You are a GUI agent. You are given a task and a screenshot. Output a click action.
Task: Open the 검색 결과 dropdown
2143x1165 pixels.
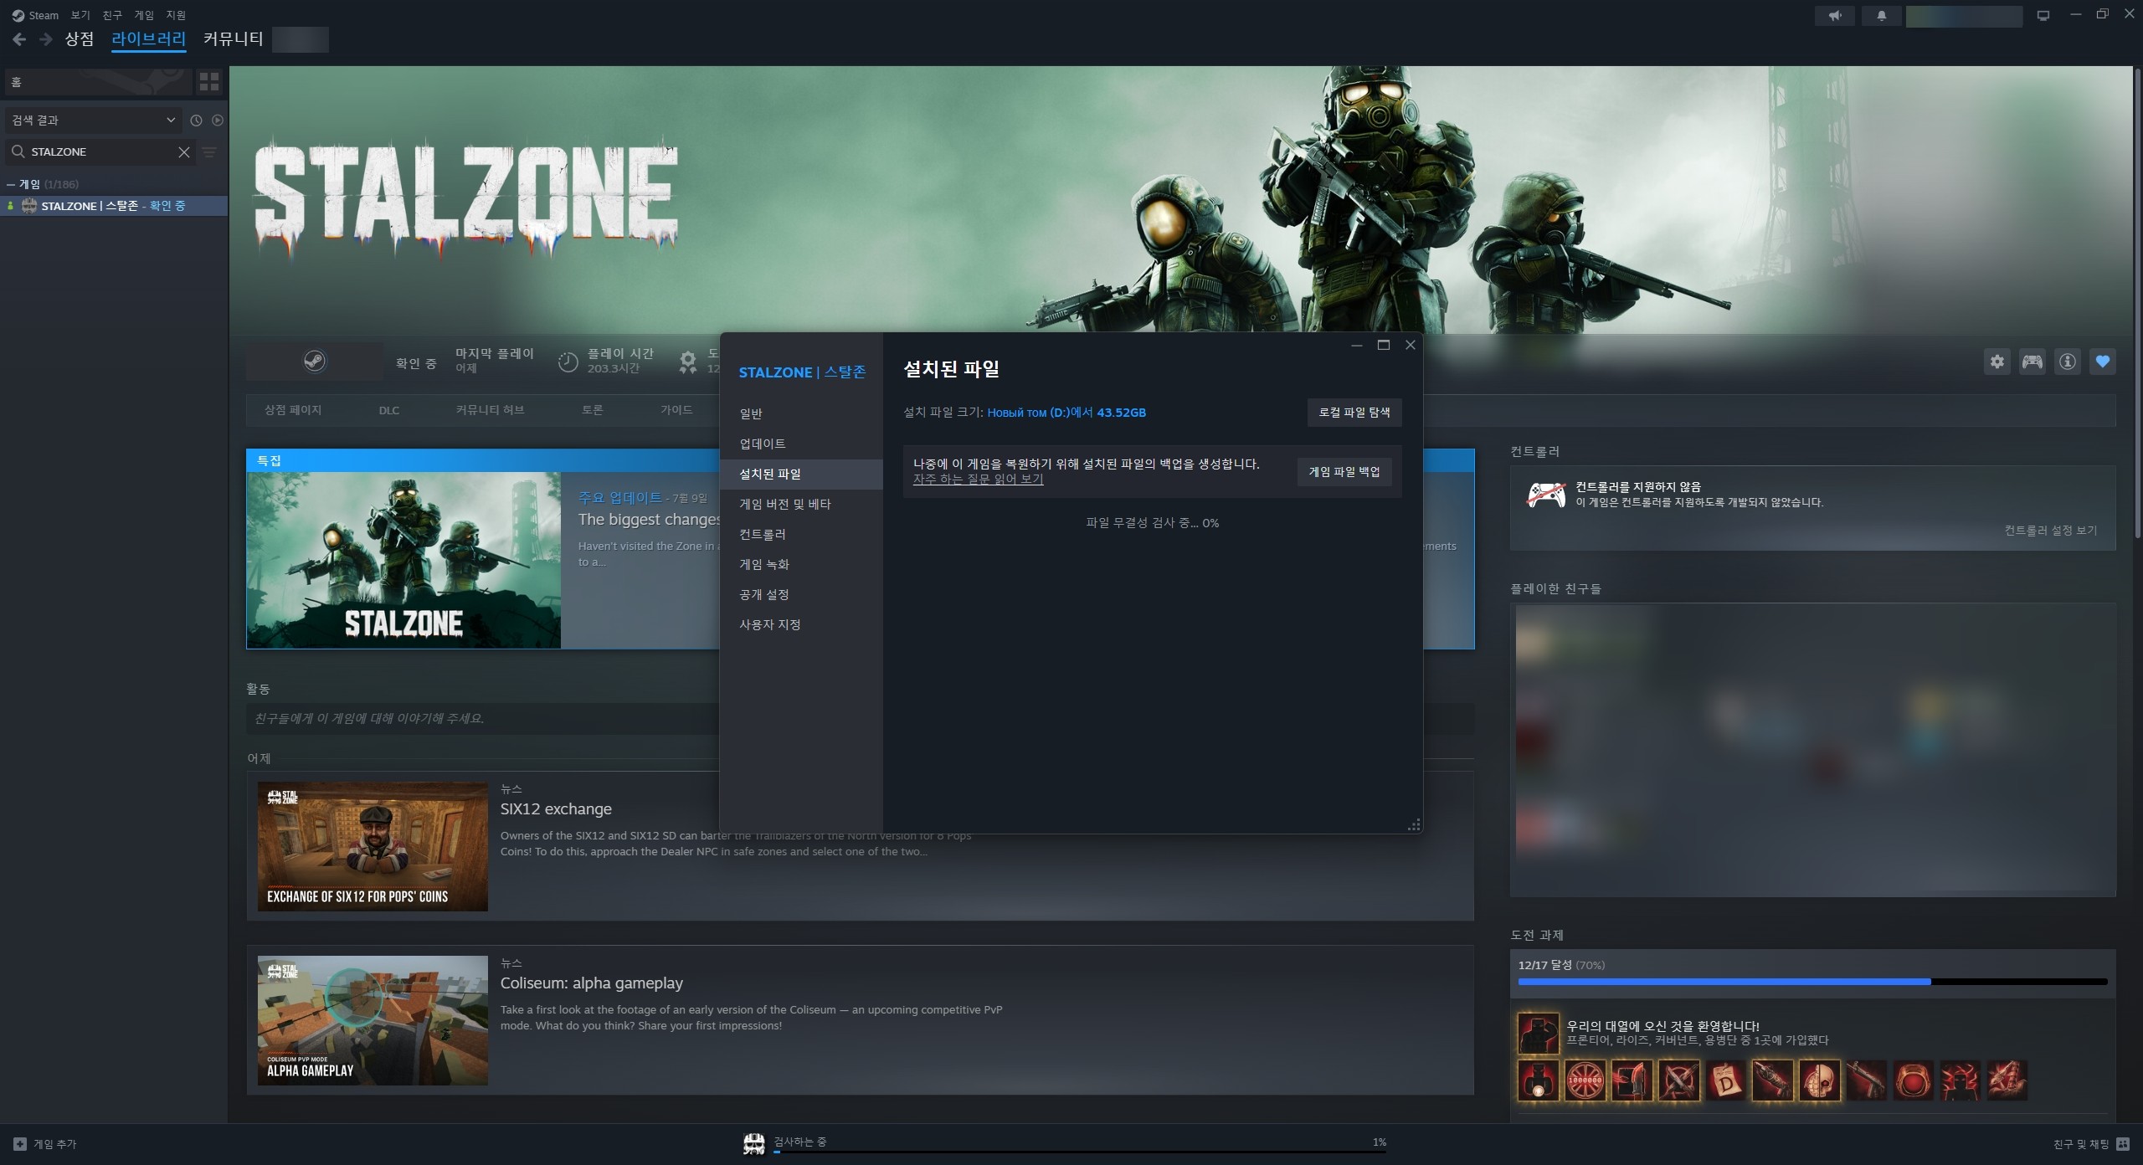[94, 121]
